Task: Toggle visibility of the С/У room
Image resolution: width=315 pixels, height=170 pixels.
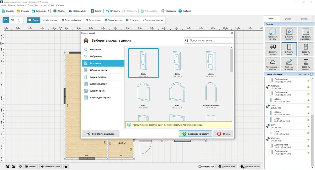Action: coord(308,127)
